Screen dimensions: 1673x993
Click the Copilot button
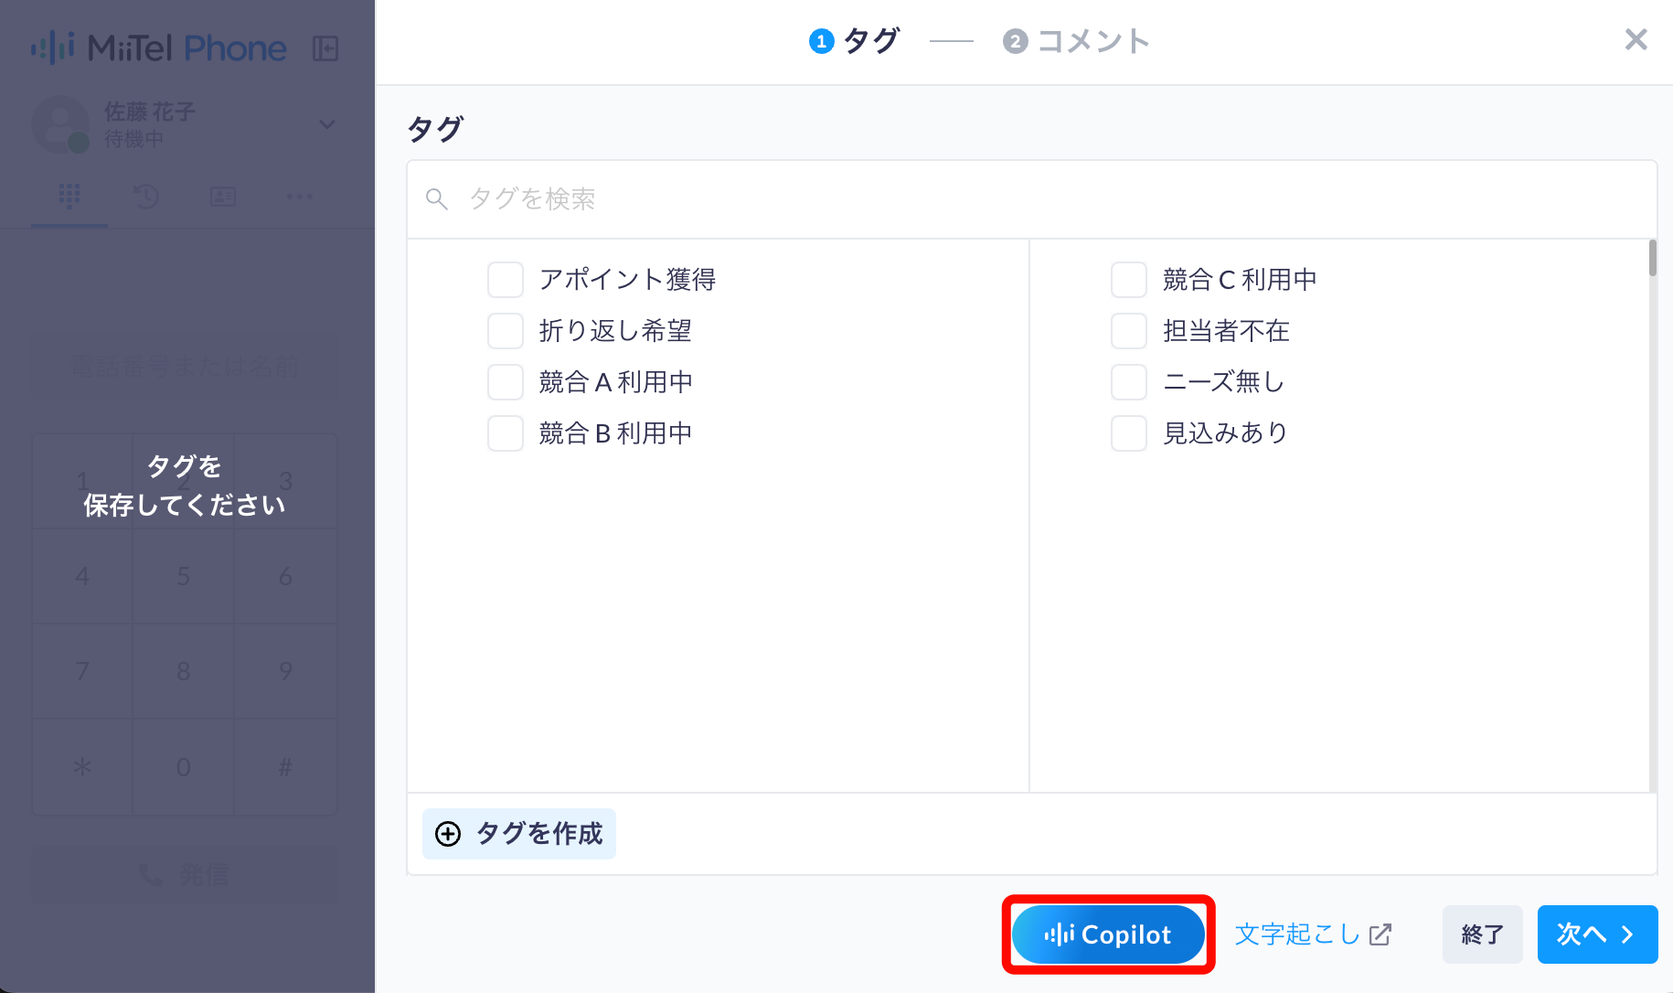[x=1108, y=934]
